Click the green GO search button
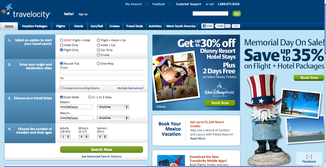 pos(236,14)
